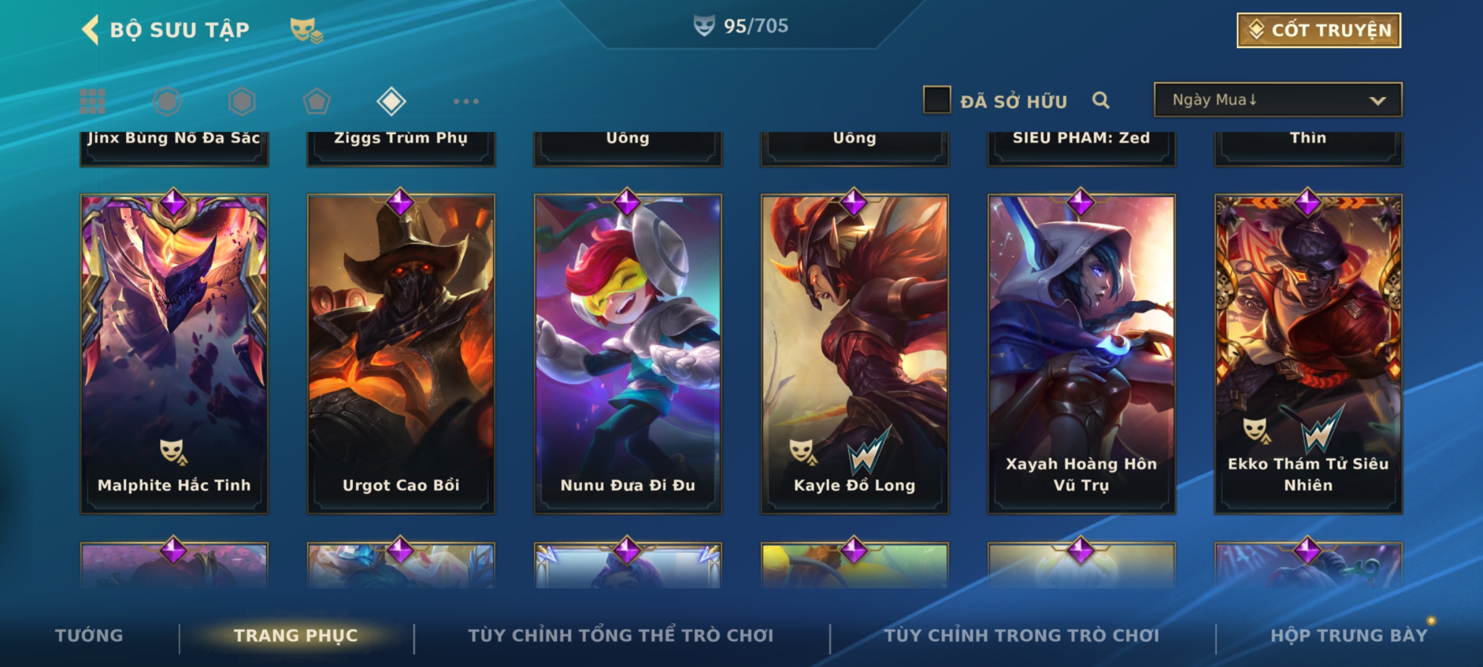
Task: Tick the Đã Sở Hữu checkbox
Action: 937,99
